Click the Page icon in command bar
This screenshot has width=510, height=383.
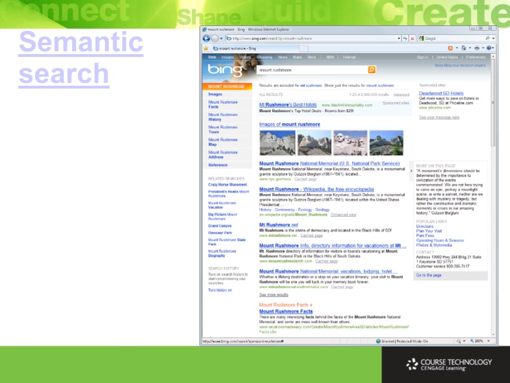coord(464,48)
